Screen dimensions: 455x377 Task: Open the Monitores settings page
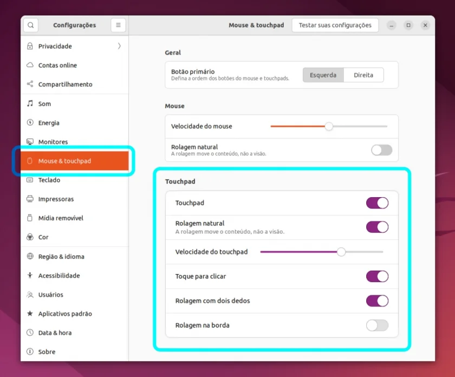point(75,142)
